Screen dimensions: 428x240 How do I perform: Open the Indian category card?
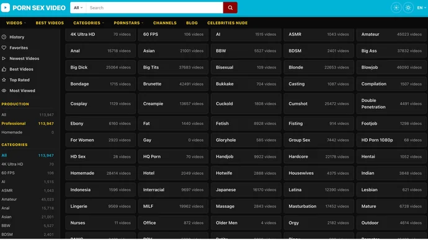(391, 173)
